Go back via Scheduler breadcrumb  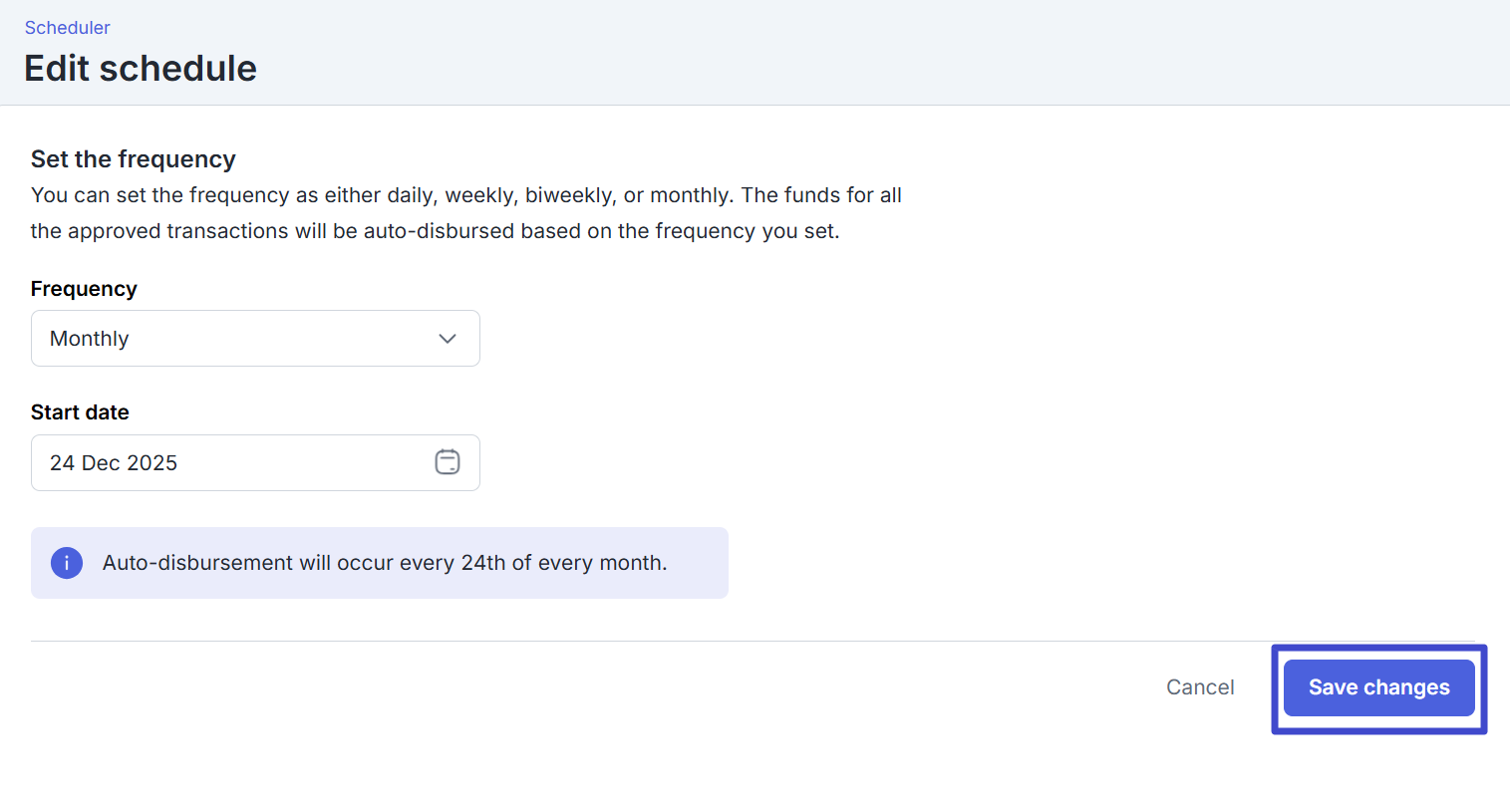click(67, 28)
